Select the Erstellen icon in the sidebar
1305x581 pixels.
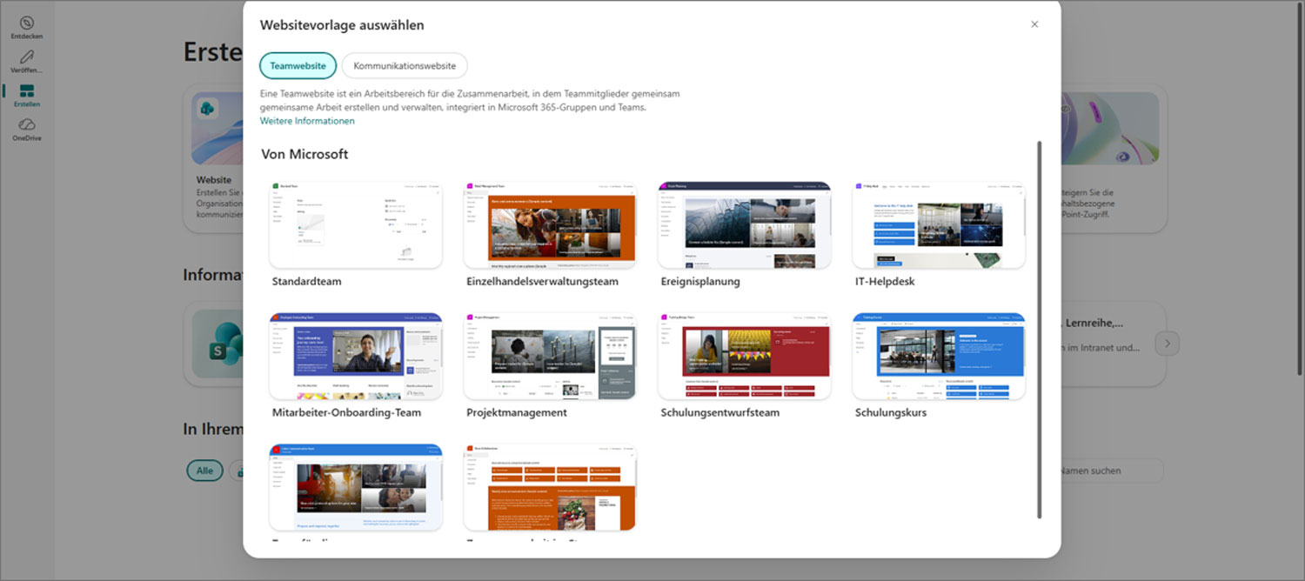coord(26,91)
